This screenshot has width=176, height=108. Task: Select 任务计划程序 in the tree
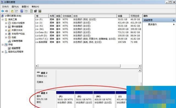point(18,23)
